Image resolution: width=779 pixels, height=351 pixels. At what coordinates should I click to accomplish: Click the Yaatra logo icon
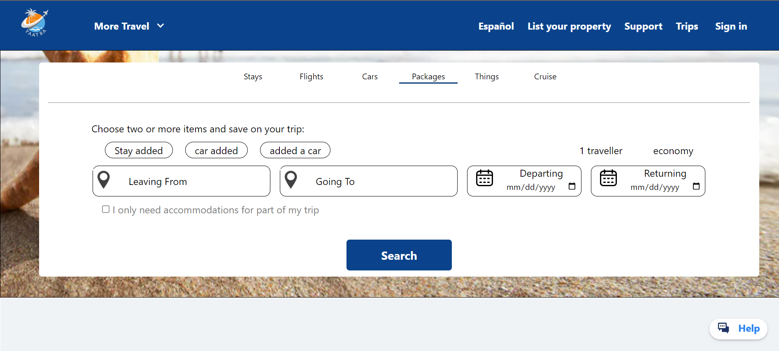(35, 23)
